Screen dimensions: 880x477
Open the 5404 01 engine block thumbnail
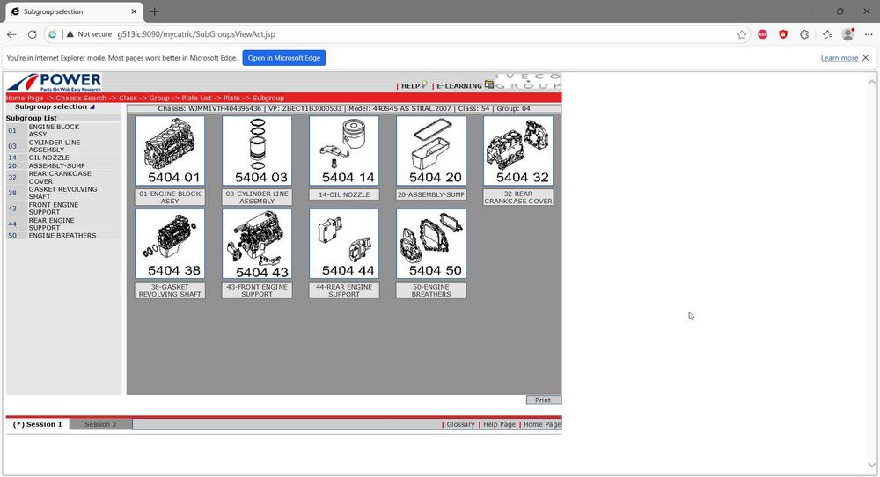(x=170, y=151)
